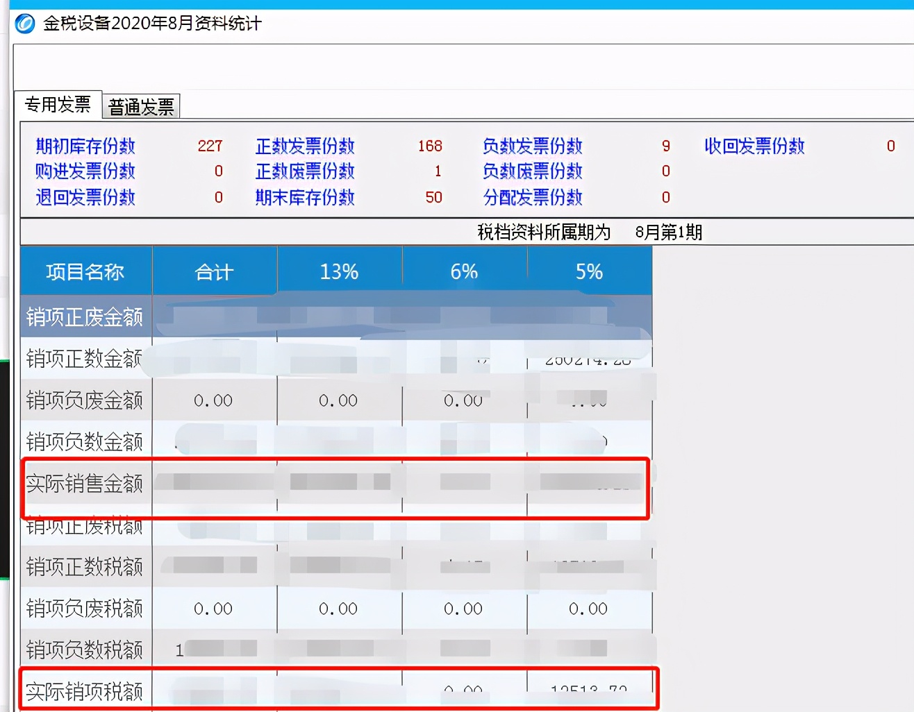Click the 8月第1期 period text
914x712 pixels.
click(670, 232)
